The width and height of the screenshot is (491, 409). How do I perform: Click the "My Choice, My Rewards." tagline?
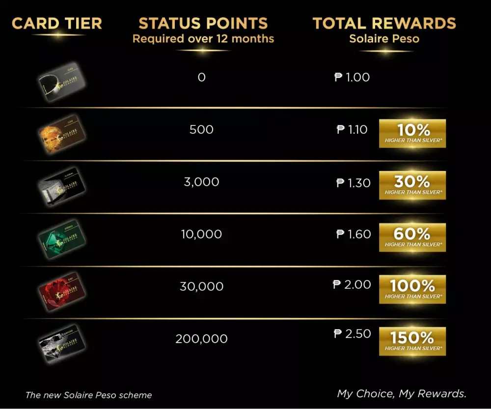402,394
